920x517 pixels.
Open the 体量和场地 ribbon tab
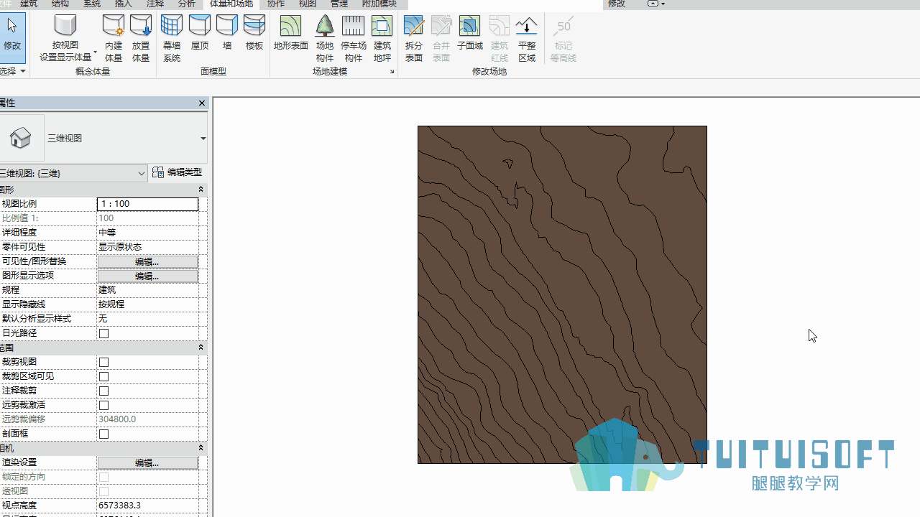point(231,4)
